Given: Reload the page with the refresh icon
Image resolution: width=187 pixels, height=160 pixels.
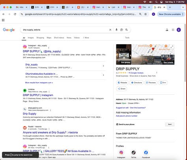Looking at the screenshot, I should click(15, 14).
